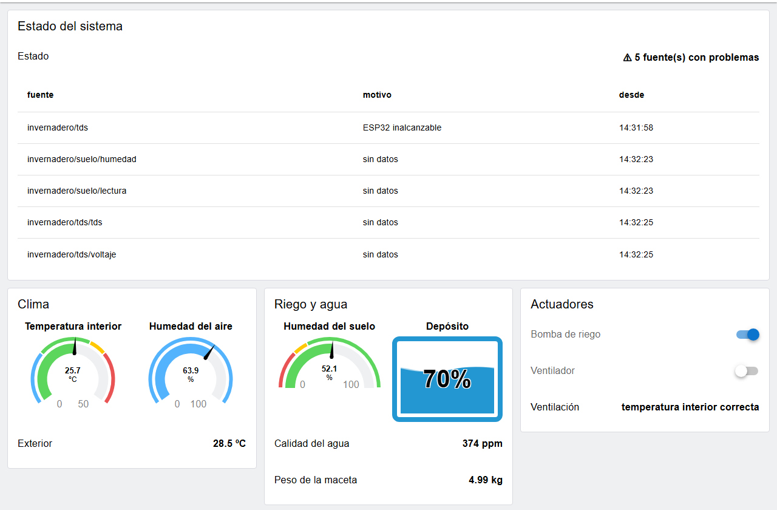The height and width of the screenshot is (510, 777).
Task: Click the ESP32 inalcanzable reason cell
Action: 402,128
